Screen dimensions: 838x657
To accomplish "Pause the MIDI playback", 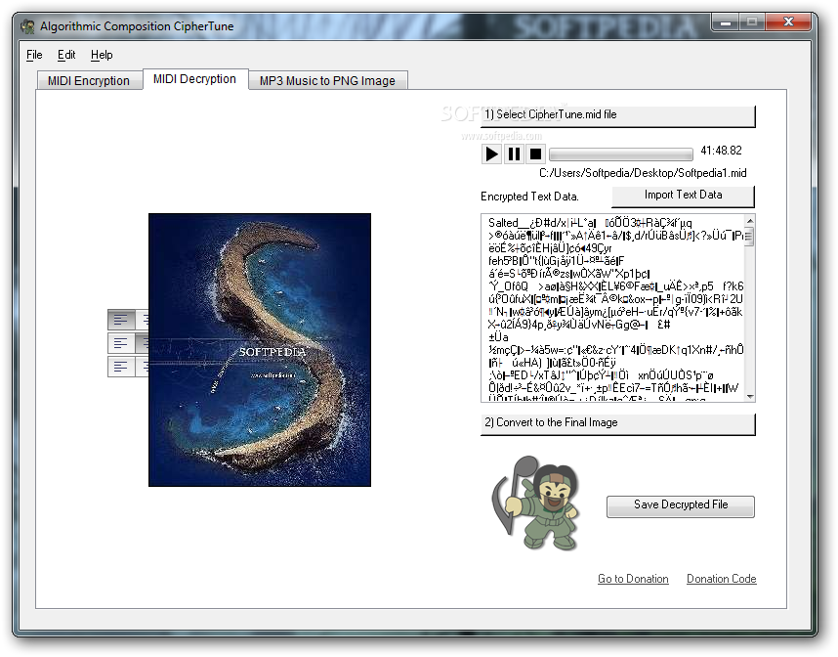I will click(x=514, y=154).
